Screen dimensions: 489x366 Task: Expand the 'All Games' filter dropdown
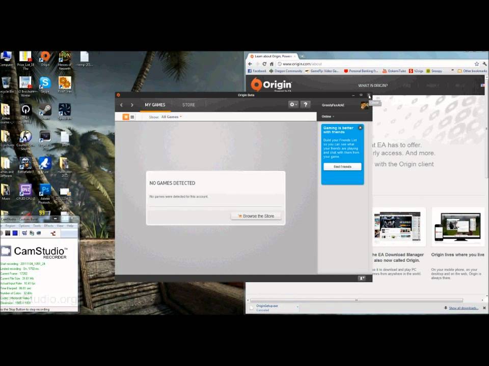coord(171,117)
